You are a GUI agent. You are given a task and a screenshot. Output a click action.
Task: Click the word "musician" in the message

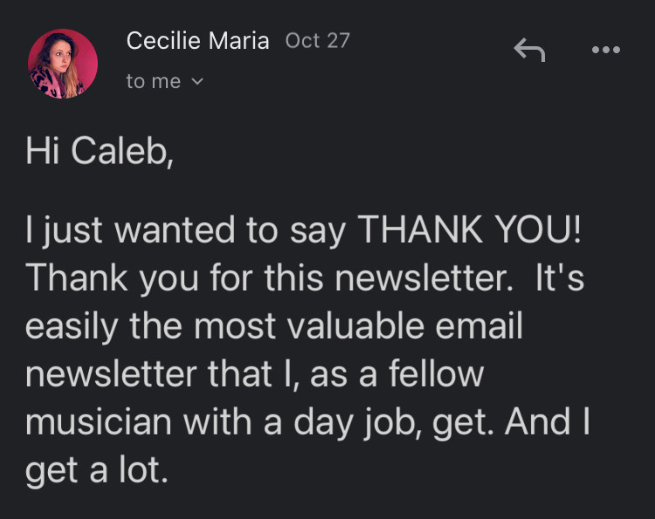(x=100, y=421)
